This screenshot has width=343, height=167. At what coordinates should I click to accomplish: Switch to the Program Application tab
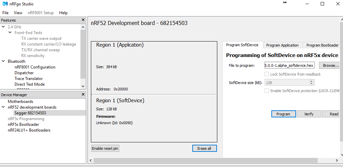click(283, 45)
